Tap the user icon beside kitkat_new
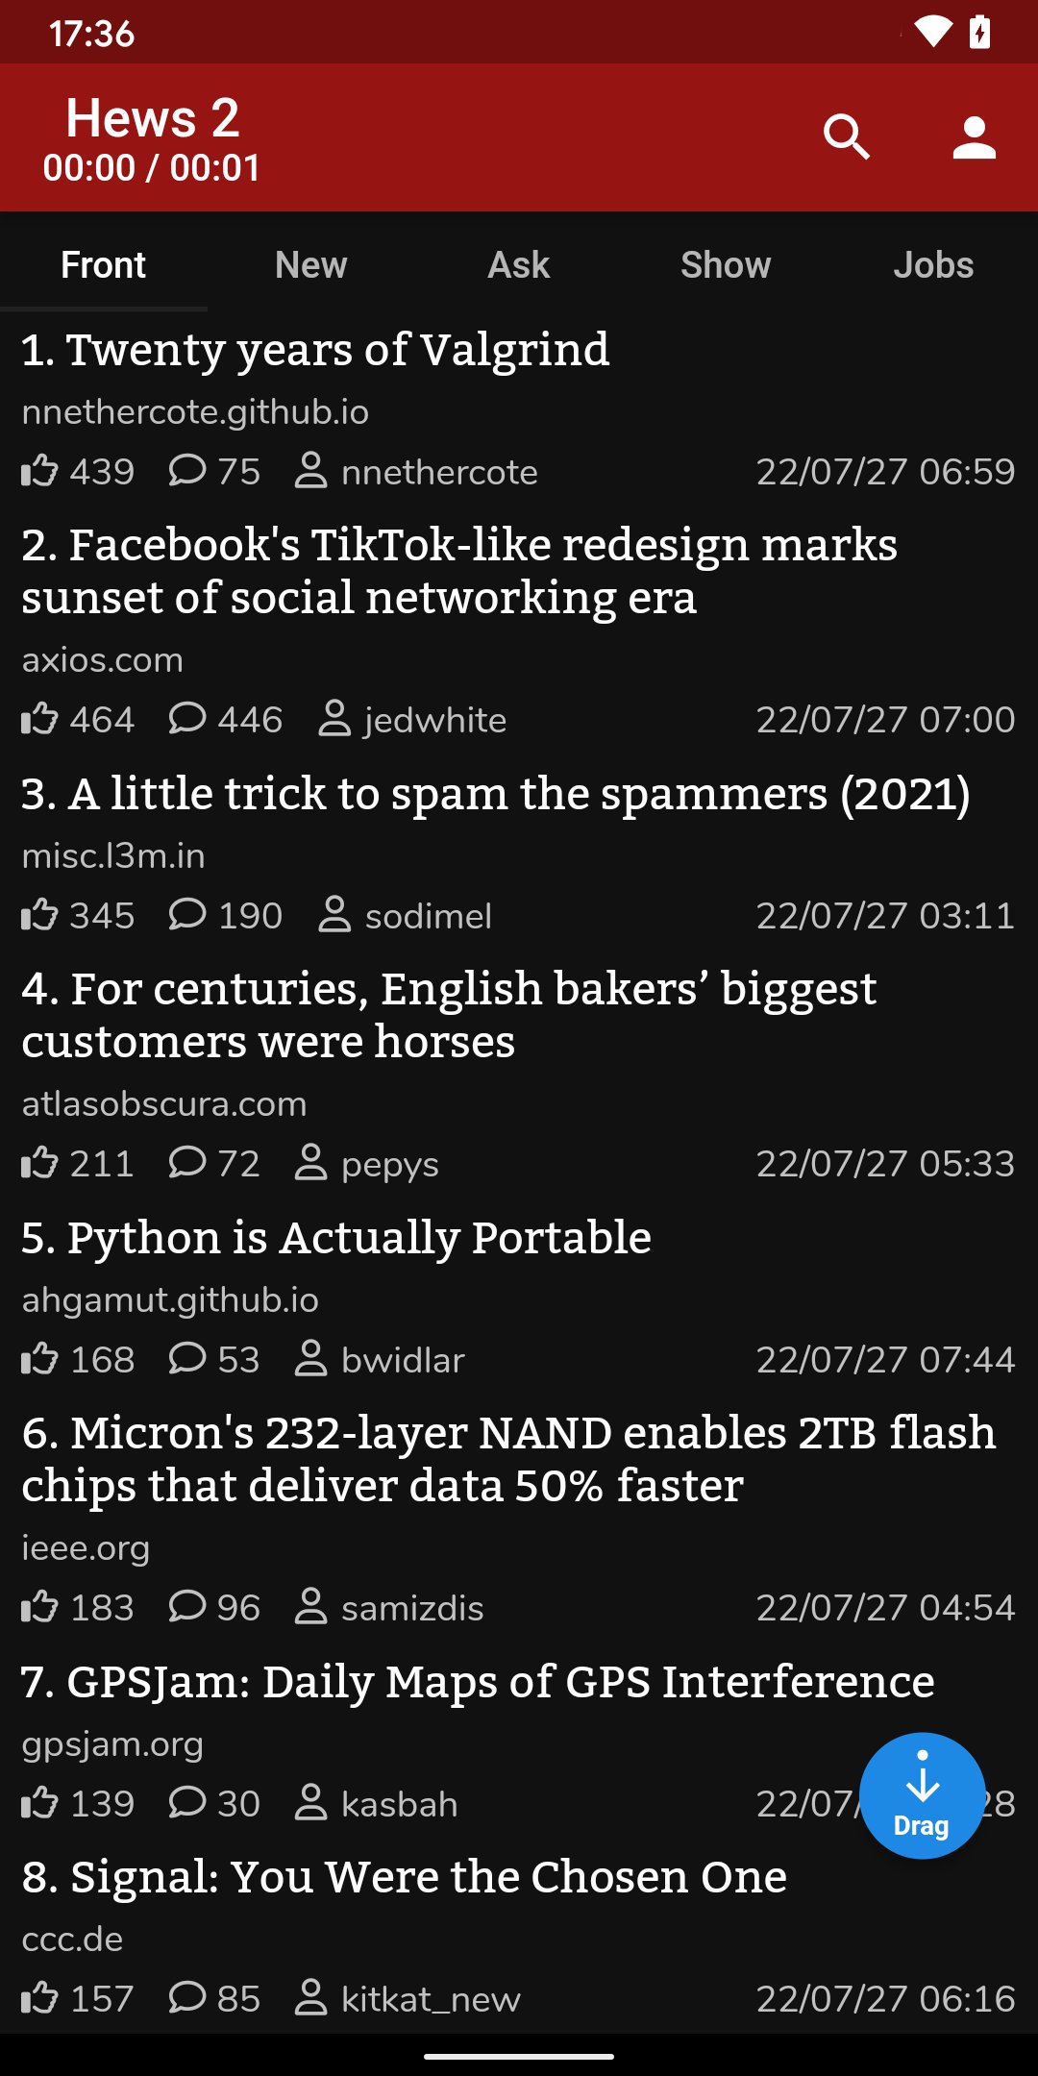 click(311, 1998)
